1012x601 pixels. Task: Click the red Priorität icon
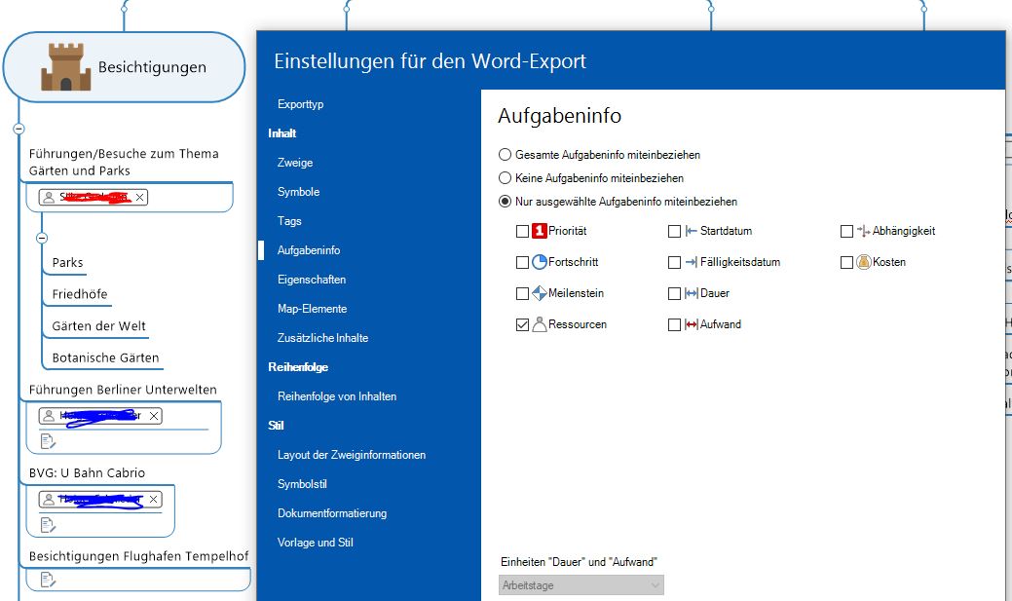click(540, 232)
